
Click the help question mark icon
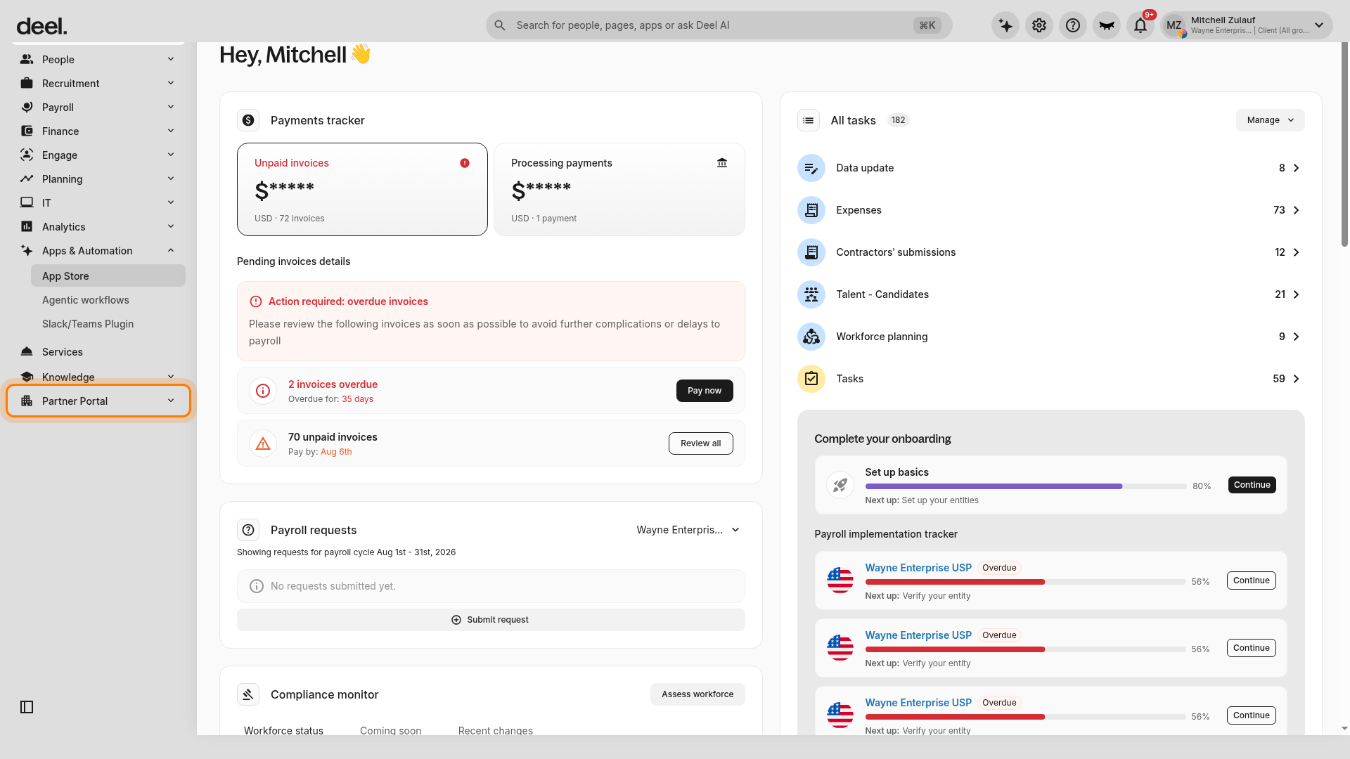[x=1073, y=25]
